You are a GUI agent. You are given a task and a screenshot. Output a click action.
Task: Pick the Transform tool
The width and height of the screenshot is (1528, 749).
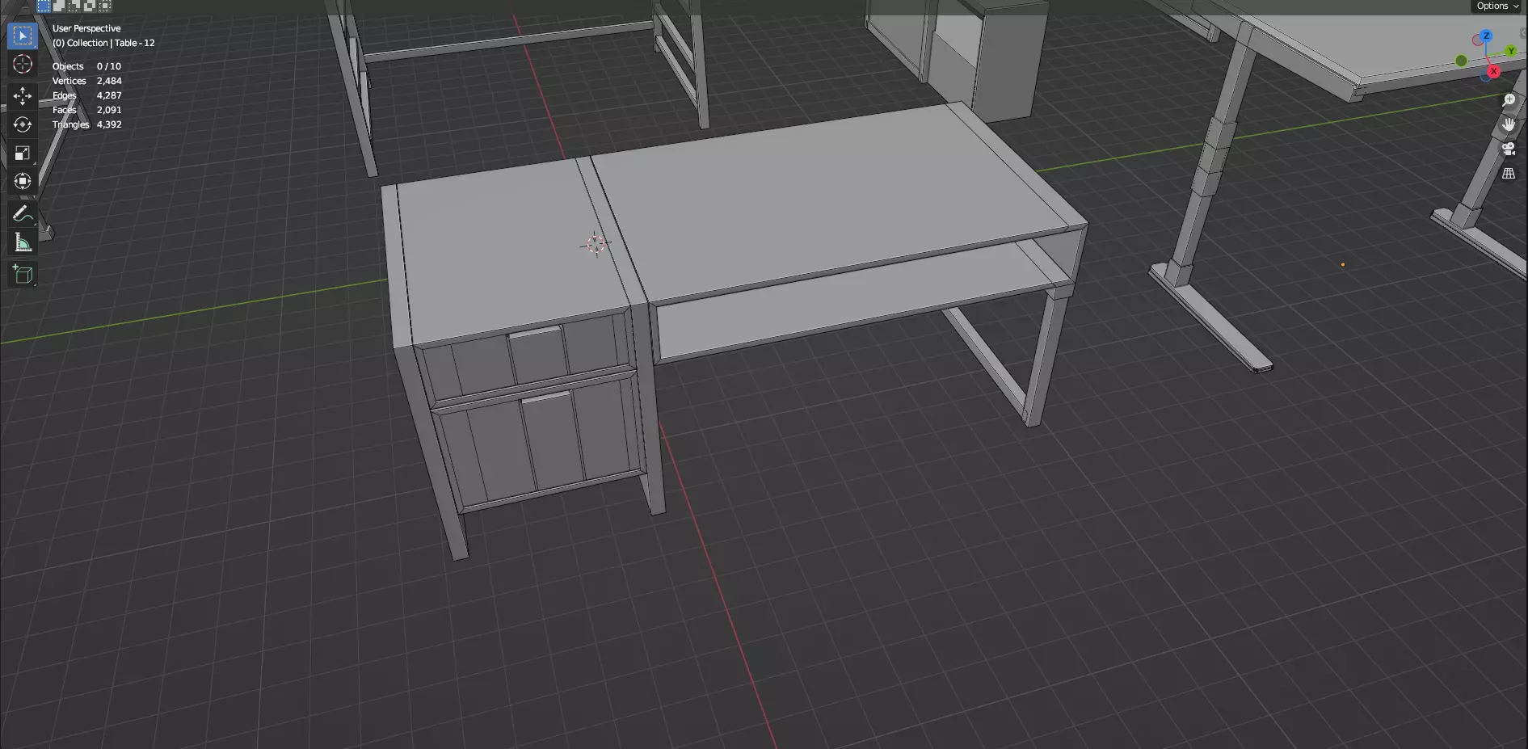23,181
